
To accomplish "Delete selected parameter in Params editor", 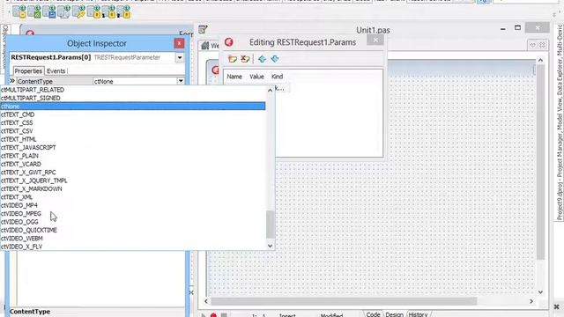I will [x=245, y=59].
